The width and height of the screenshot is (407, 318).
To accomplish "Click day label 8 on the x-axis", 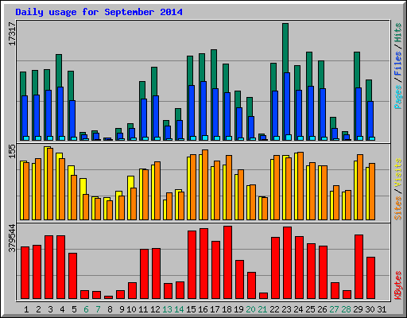I will [x=110, y=309].
